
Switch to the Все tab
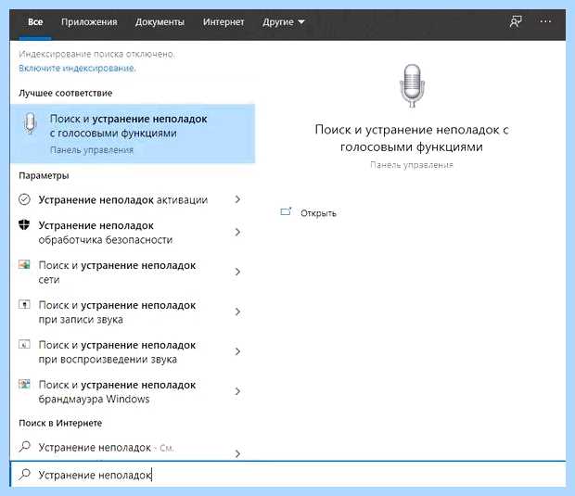[35, 22]
